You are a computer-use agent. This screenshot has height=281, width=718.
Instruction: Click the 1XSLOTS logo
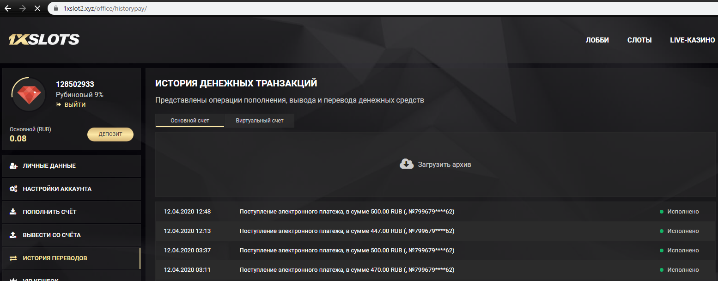(44, 40)
